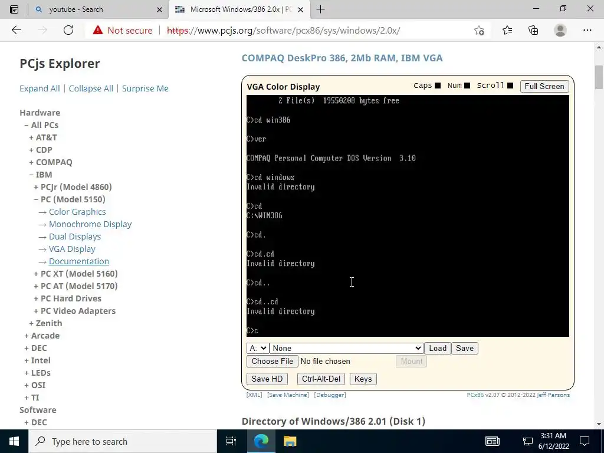Expand the CDP tree node
Image resolution: width=604 pixels, height=453 pixels.
tap(31, 150)
